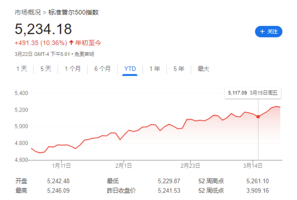The image size is (297, 200).
Task: Choose the 1 年 range tab
Action: tap(155, 69)
